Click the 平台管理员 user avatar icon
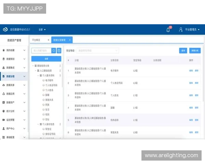This screenshot has width=205, height=164. click(x=181, y=30)
